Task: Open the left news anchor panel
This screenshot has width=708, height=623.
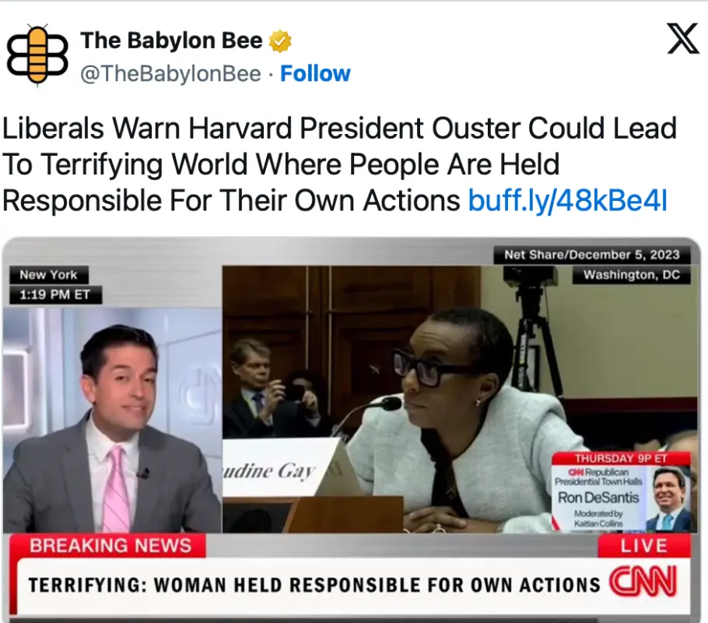Action: click(x=113, y=421)
